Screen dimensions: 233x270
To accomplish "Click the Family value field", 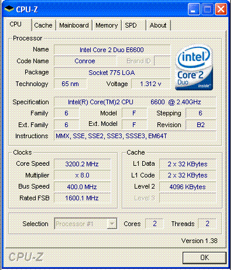I will pos(67,113).
